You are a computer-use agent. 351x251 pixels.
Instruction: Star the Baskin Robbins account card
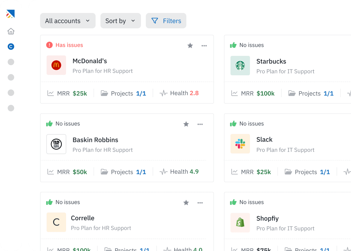click(x=186, y=124)
